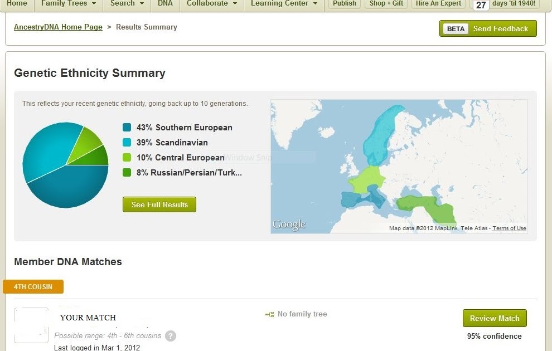
Task: Click the 95% confidence text
Action: point(494,336)
